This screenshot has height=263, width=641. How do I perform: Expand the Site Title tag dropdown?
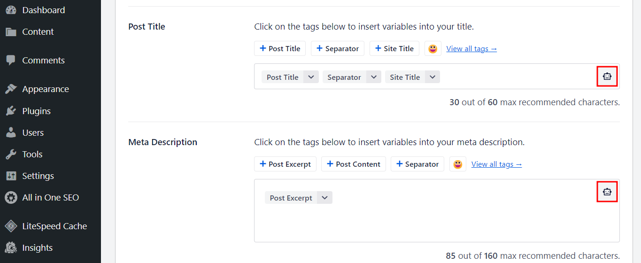click(x=432, y=77)
